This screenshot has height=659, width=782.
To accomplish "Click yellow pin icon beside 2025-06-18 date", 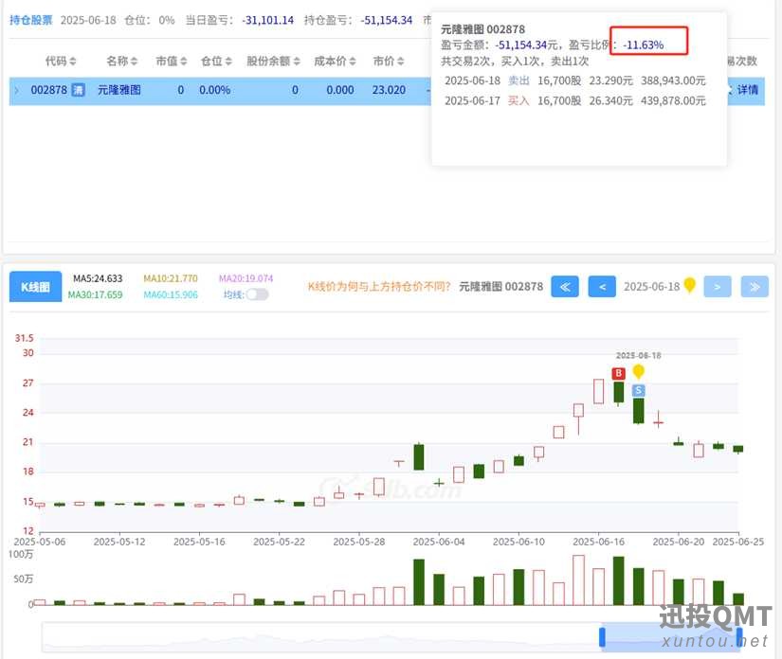I will pyautogui.click(x=690, y=285).
